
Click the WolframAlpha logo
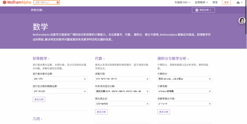pyautogui.click(x=15, y=2)
